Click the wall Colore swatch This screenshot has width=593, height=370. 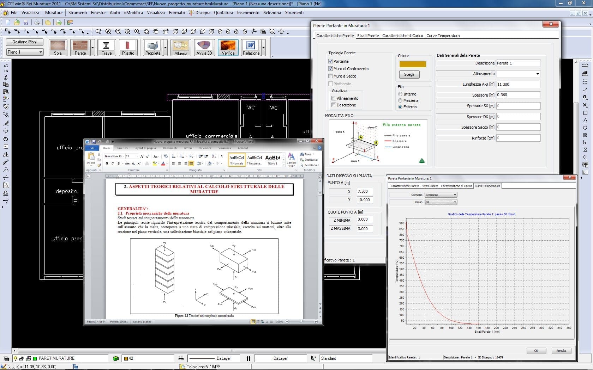tap(412, 64)
